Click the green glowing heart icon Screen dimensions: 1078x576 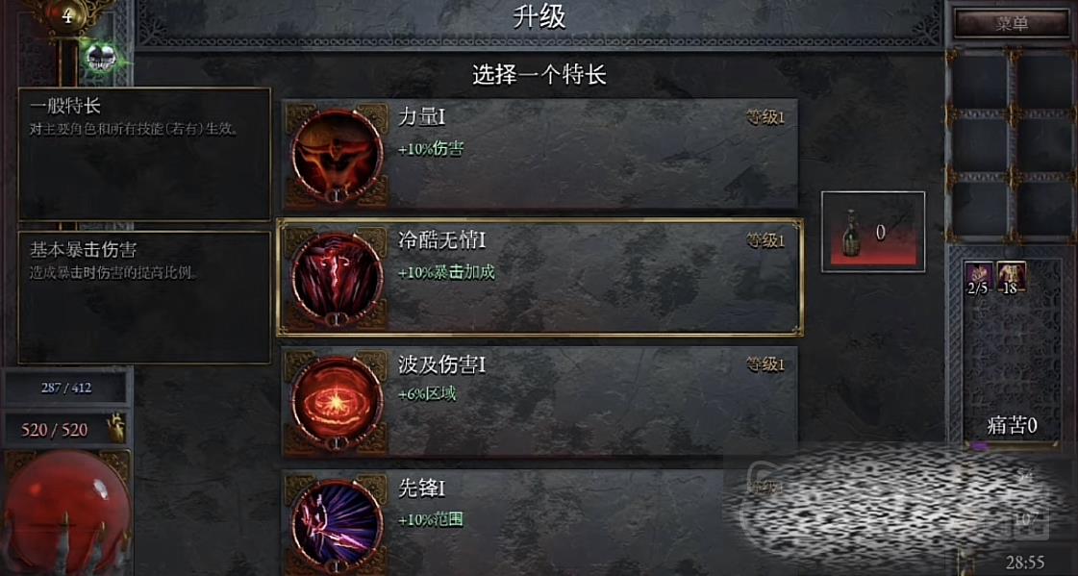click(x=102, y=56)
